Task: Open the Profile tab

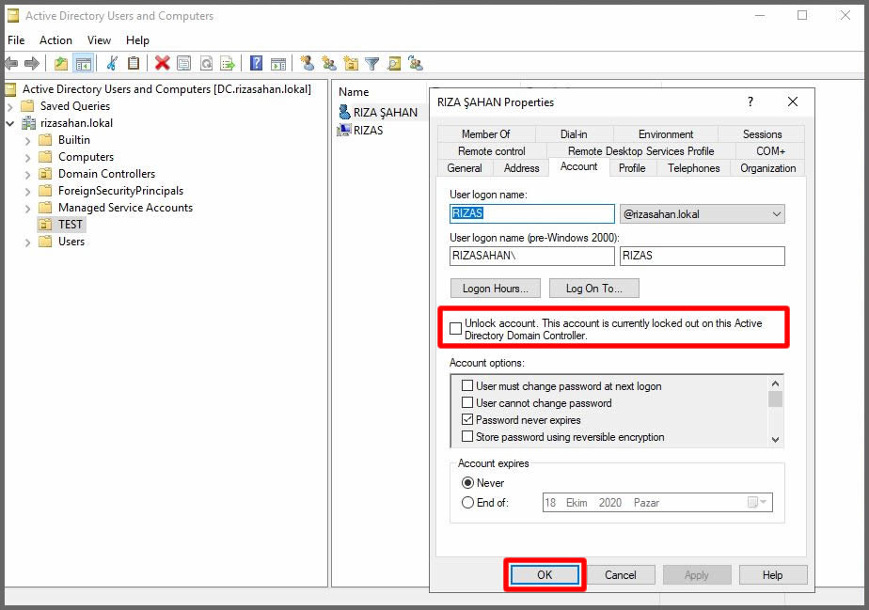Action: coord(632,168)
